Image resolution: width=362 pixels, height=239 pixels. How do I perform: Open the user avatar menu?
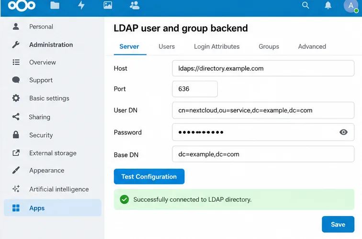pyautogui.click(x=351, y=6)
